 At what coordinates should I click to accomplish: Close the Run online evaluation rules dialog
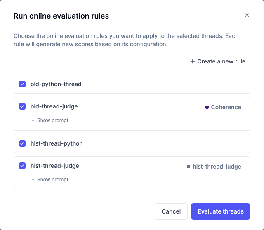[x=247, y=15]
